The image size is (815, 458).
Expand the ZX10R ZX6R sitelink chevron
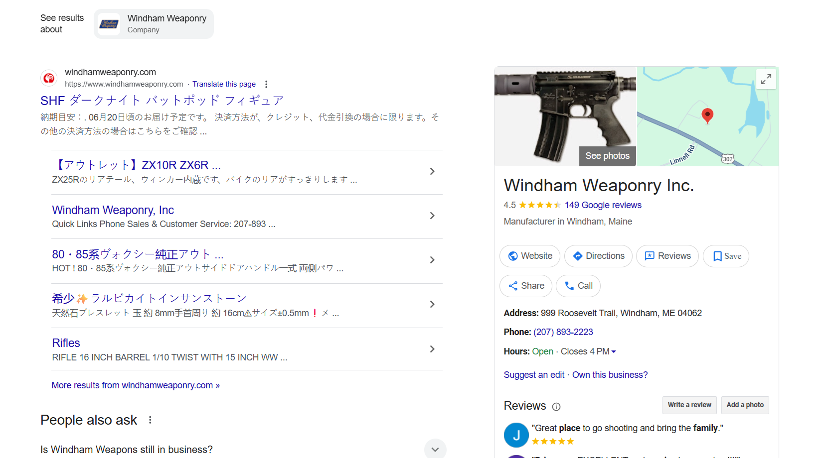(x=432, y=171)
